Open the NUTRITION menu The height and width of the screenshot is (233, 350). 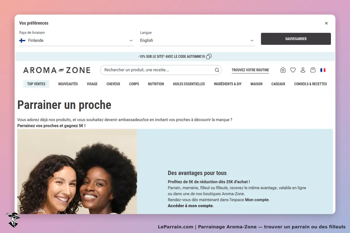[156, 84]
